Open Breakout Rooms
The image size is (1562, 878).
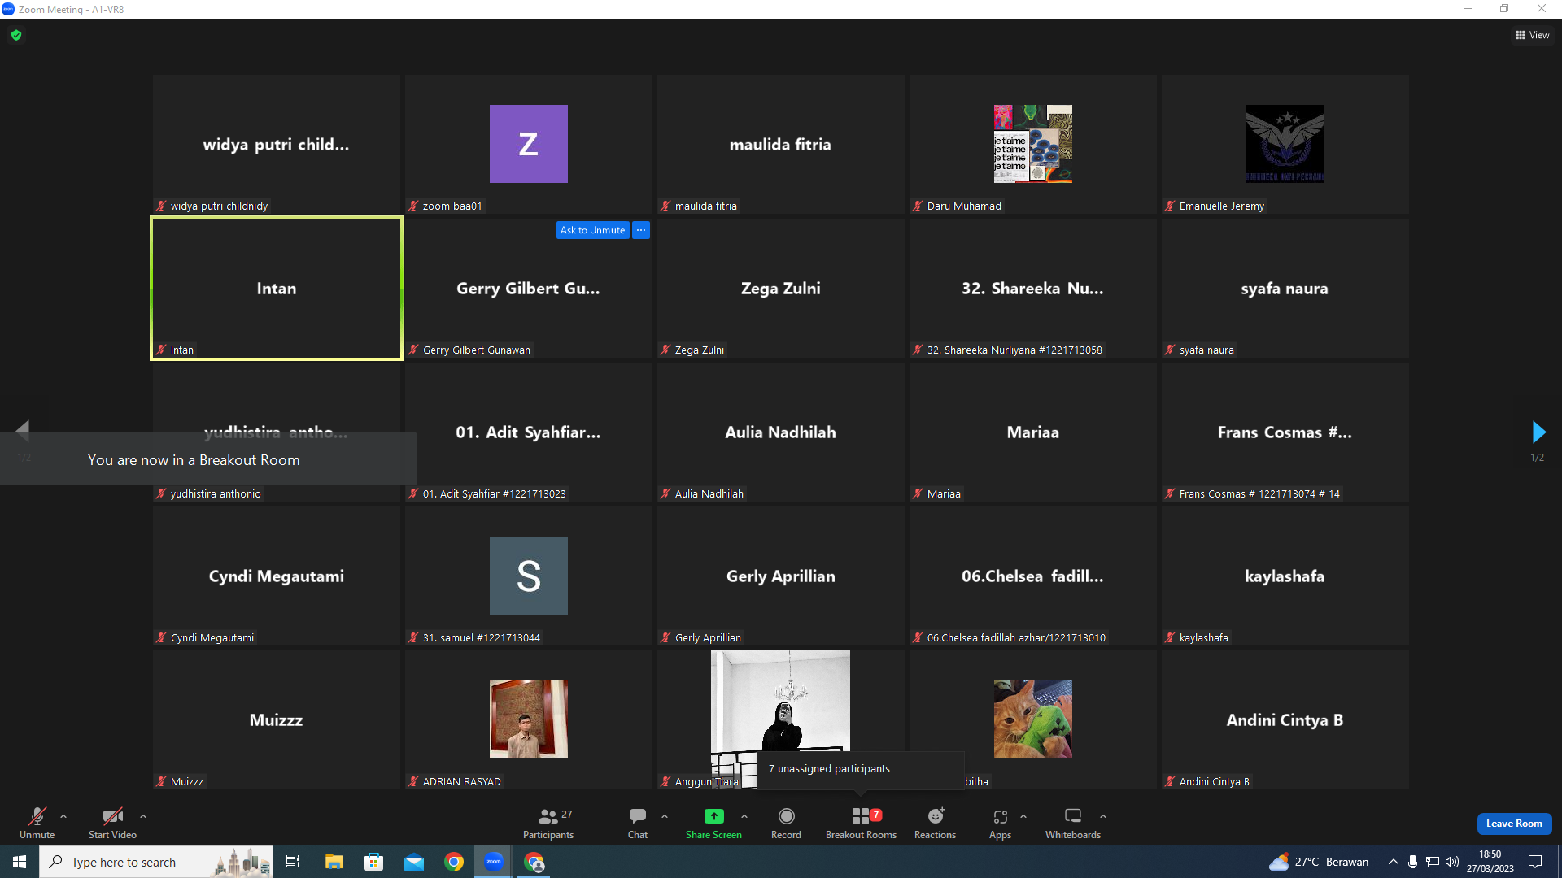click(x=861, y=823)
